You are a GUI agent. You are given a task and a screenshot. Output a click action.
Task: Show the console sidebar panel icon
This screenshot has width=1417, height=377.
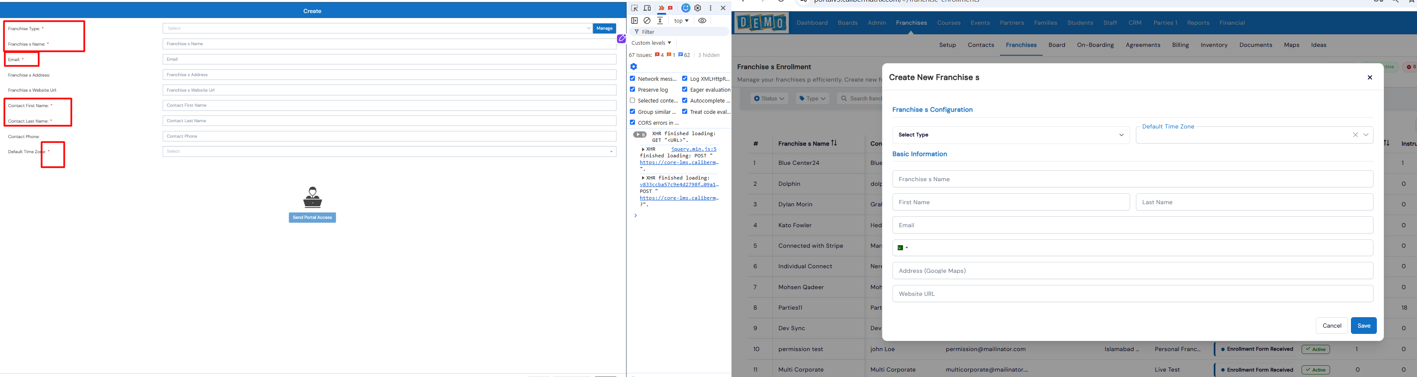[635, 21]
